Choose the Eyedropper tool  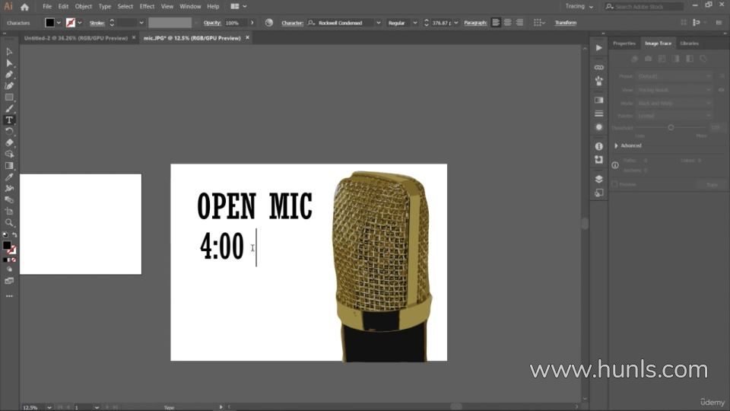click(9, 177)
